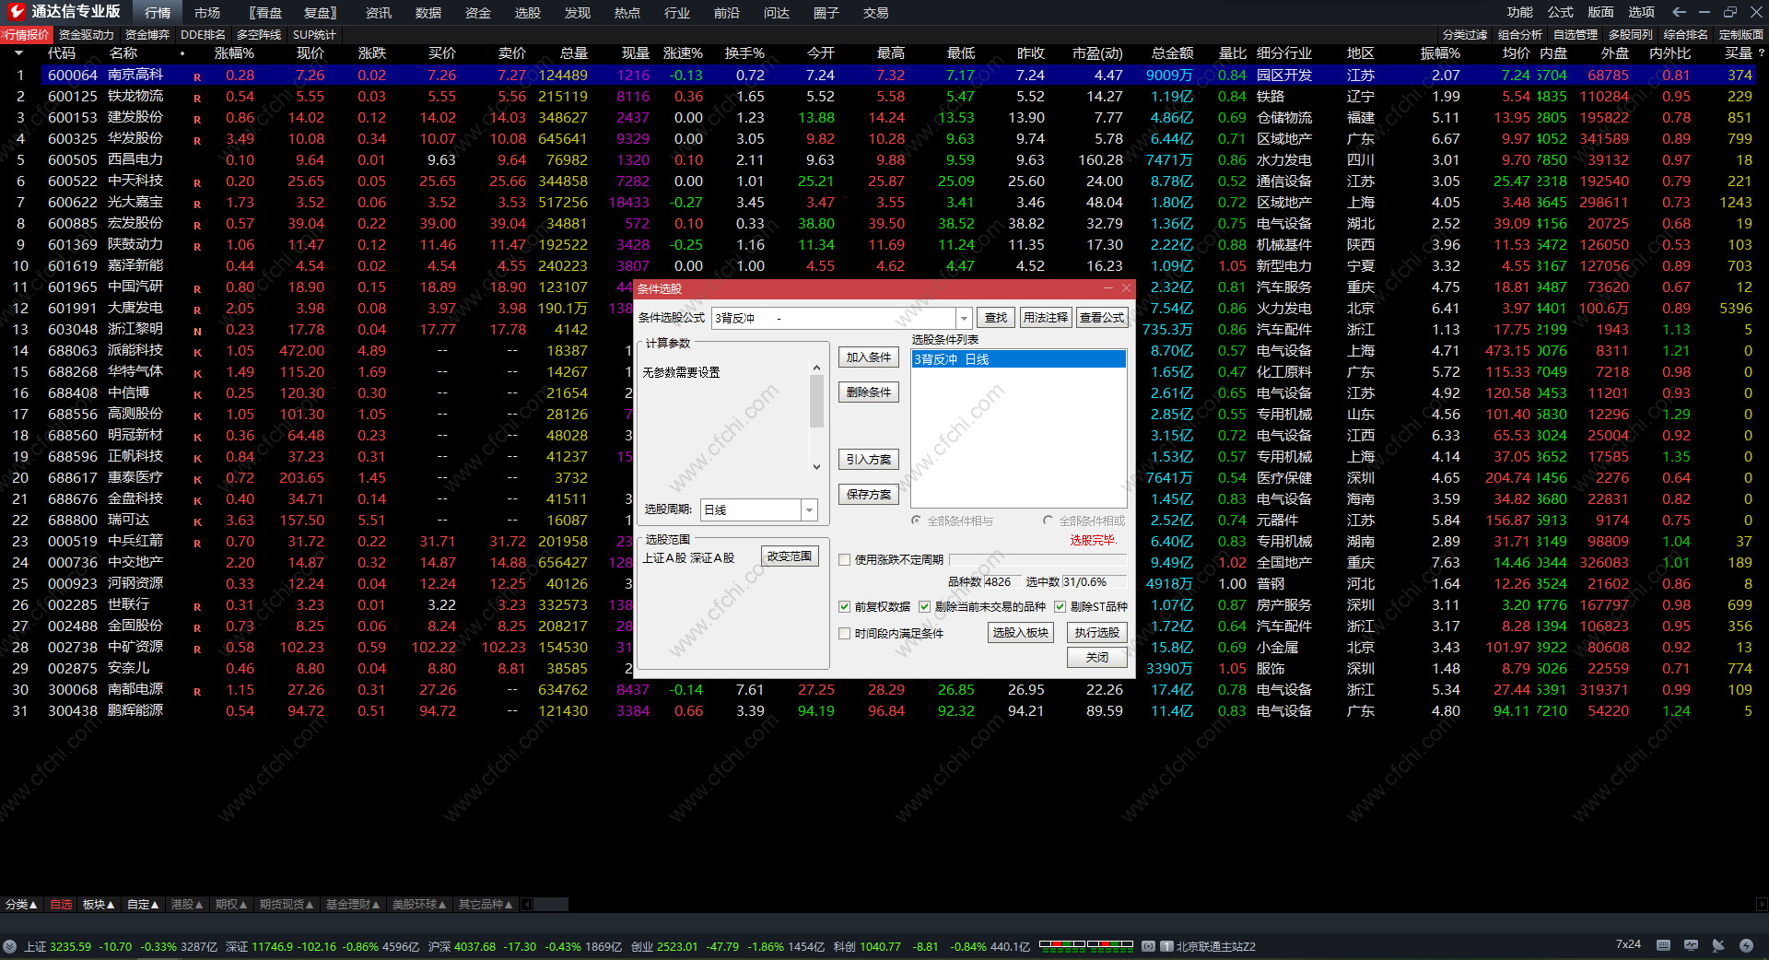Screen dimensions: 1769x960
Task: Switch to 自选 bottom tab
Action: (x=61, y=905)
